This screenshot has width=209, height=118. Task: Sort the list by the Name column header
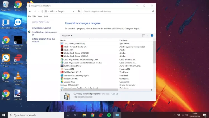89,40
